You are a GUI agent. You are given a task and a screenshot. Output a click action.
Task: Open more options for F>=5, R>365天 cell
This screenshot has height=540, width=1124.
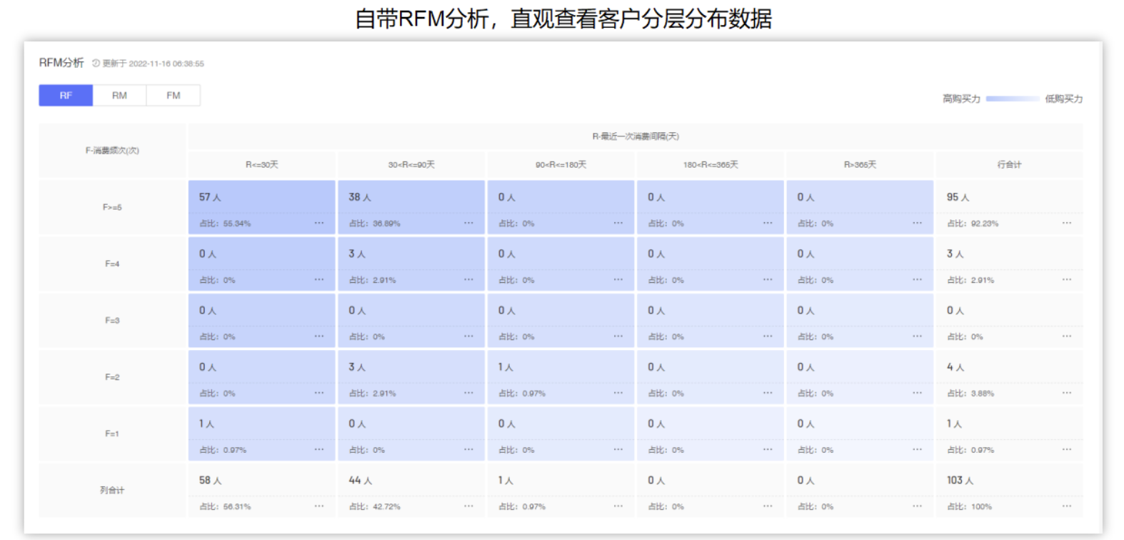click(x=917, y=223)
